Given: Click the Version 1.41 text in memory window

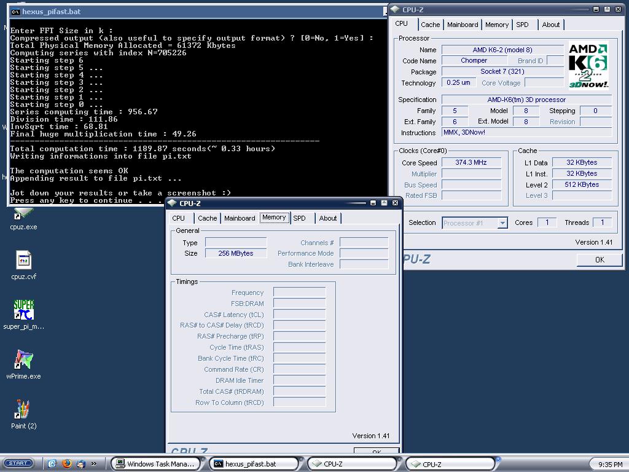Looking at the screenshot, I should click(x=370, y=436).
